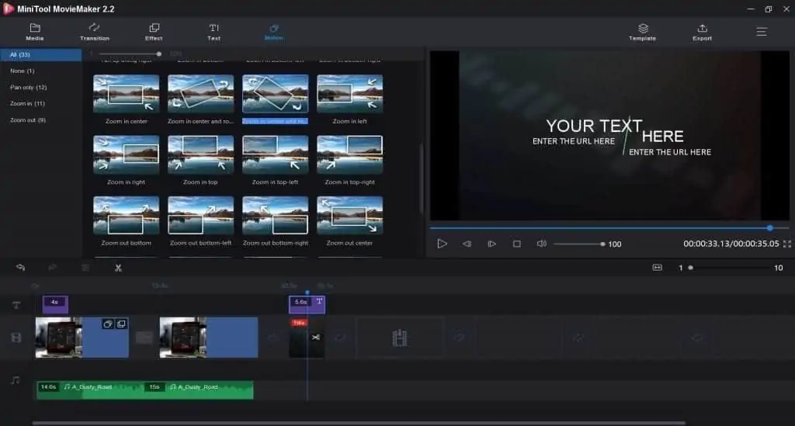The image size is (795, 426).
Task: Click the horizontal timeline scrollbar
Action: pos(359,422)
